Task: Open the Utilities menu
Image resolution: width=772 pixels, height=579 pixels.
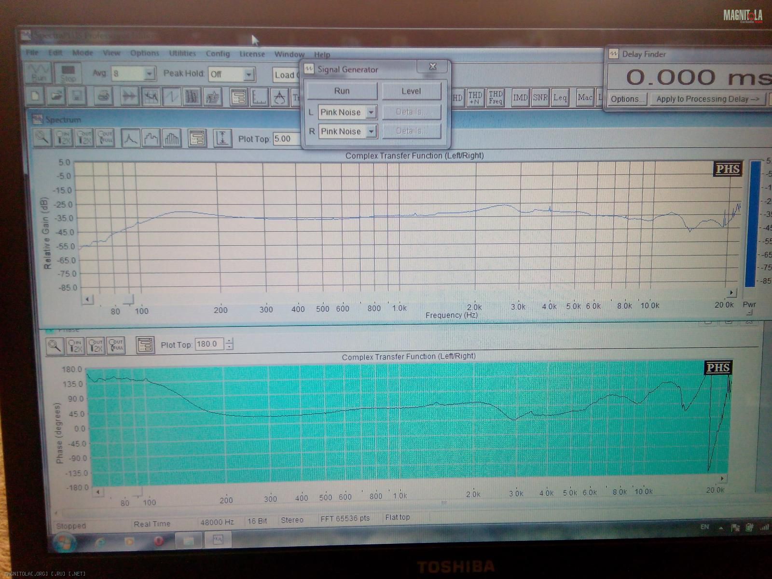Action: [182, 54]
